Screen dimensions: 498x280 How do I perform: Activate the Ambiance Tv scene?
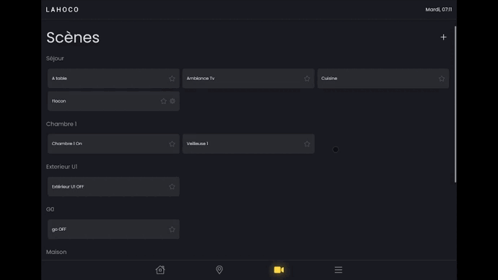248,79
